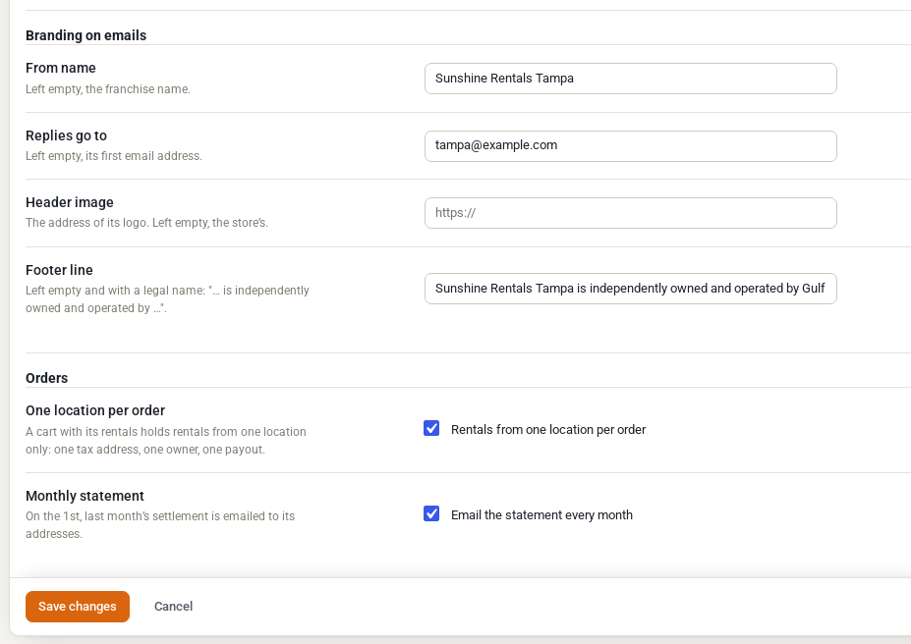Click the 'Left empty, its first email address.' hint

pos(114,156)
